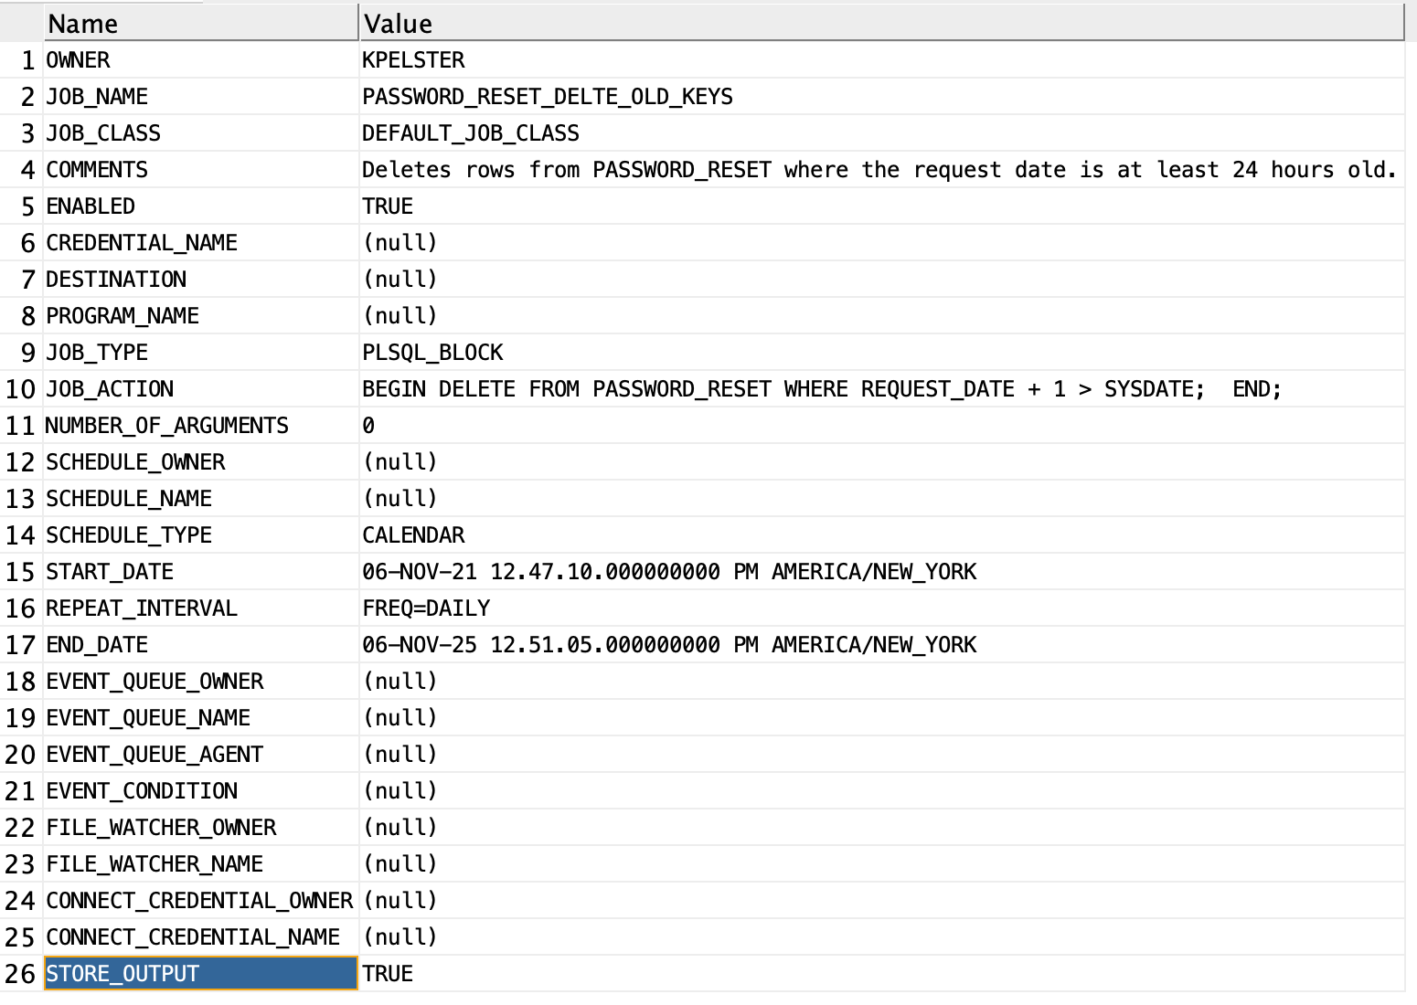Select the START_DATE timestamp cell
This screenshot has height=1005, width=1417.
click(669, 571)
